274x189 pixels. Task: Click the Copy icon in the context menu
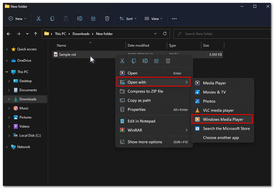134,61
